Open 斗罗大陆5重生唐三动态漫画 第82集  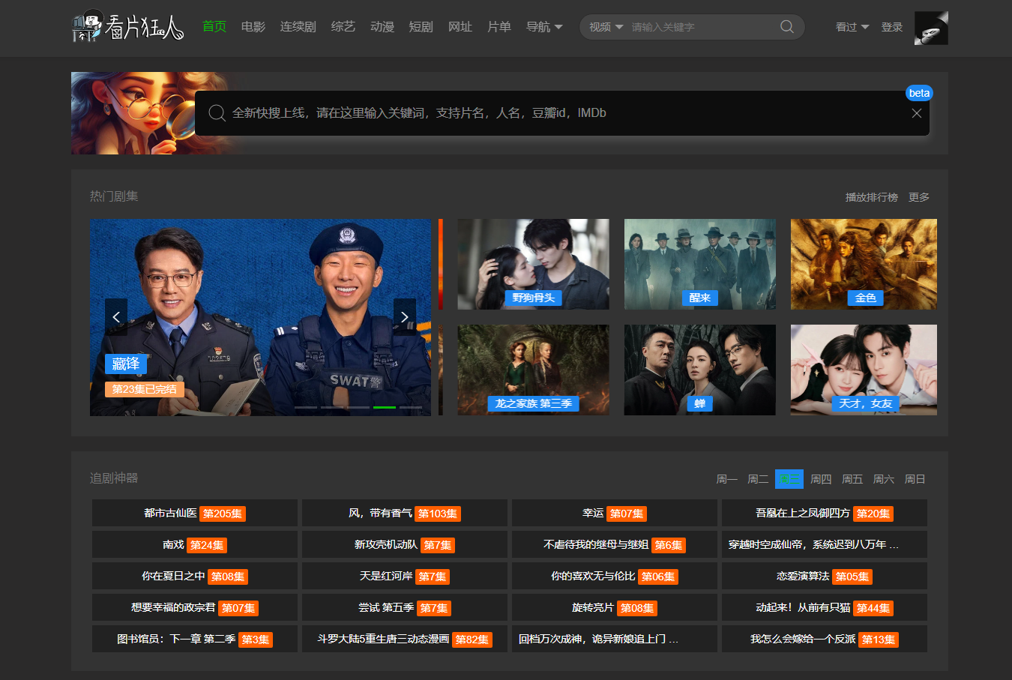[405, 640]
